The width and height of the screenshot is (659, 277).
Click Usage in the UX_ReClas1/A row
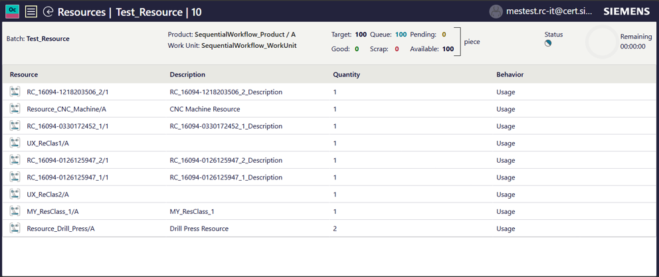(506, 143)
